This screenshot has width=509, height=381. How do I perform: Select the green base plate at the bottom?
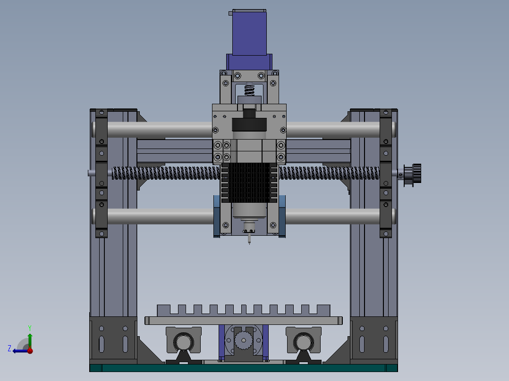click(x=244, y=368)
